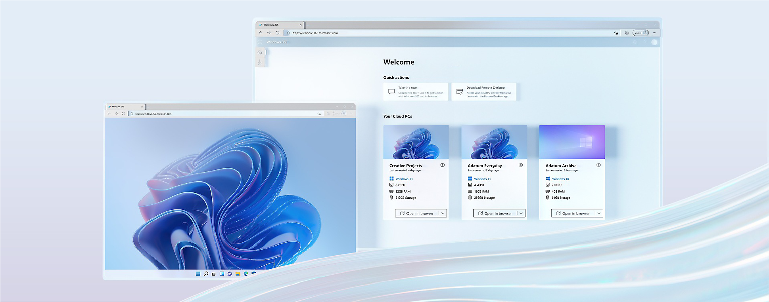
Task: Expand dropdown arrow next to Adatum Everyday Open in browser
Action: (x=521, y=213)
